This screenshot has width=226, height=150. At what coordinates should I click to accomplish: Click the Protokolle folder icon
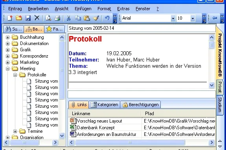[22, 75]
